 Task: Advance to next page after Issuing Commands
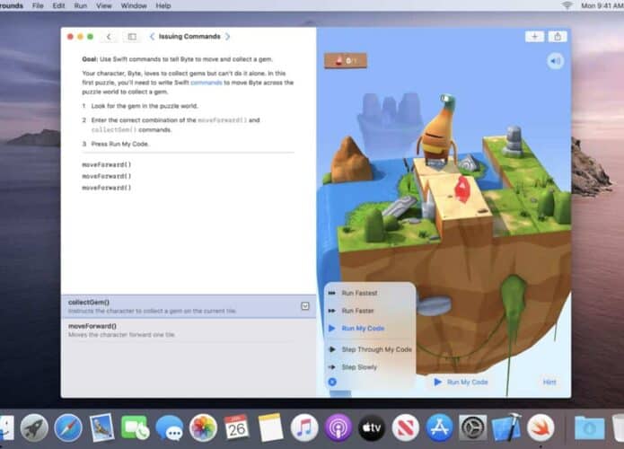click(228, 37)
